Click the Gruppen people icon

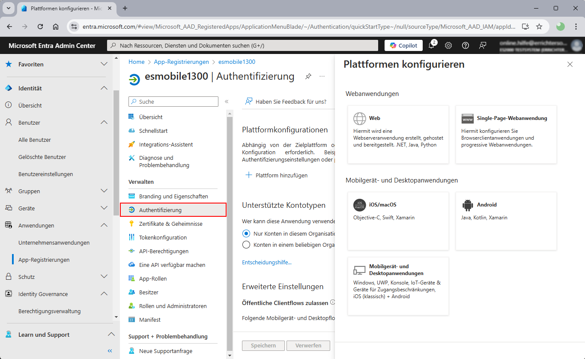pos(9,191)
